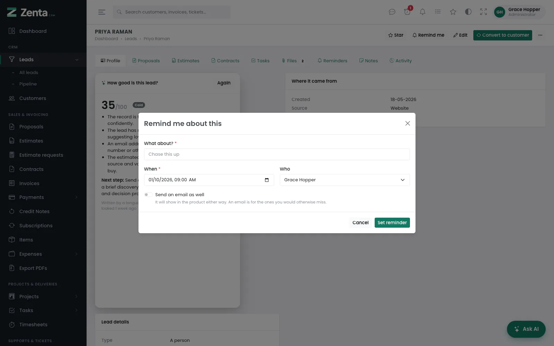Image resolution: width=554 pixels, height=346 pixels.
Task: Toggle the dark mode contrast icon
Action: pyautogui.click(x=468, y=12)
